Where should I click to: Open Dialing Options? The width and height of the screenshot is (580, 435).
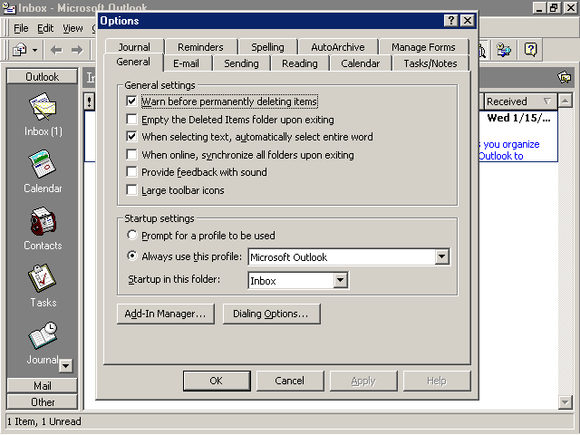coord(271,314)
